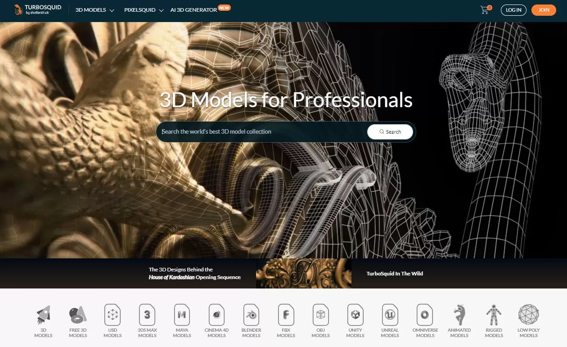Open the Free 3D Models icon

[x=78, y=315]
